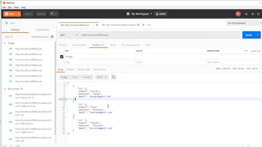Open the No Environment dropdown
The height and width of the screenshot is (147, 262).
[x=244, y=23]
